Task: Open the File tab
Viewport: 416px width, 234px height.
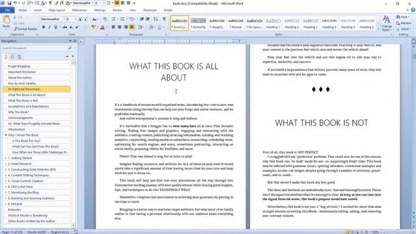Action: pos(7,10)
